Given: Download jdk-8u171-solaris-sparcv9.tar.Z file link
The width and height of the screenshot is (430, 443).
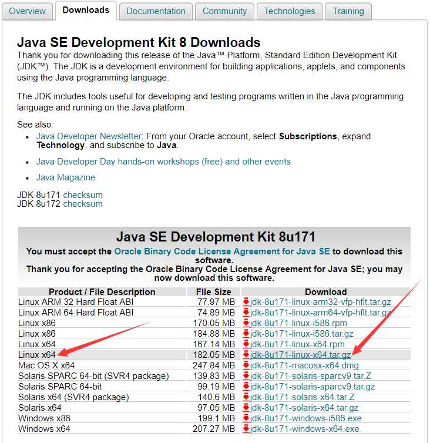Looking at the screenshot, I should (x=311, y=376).
